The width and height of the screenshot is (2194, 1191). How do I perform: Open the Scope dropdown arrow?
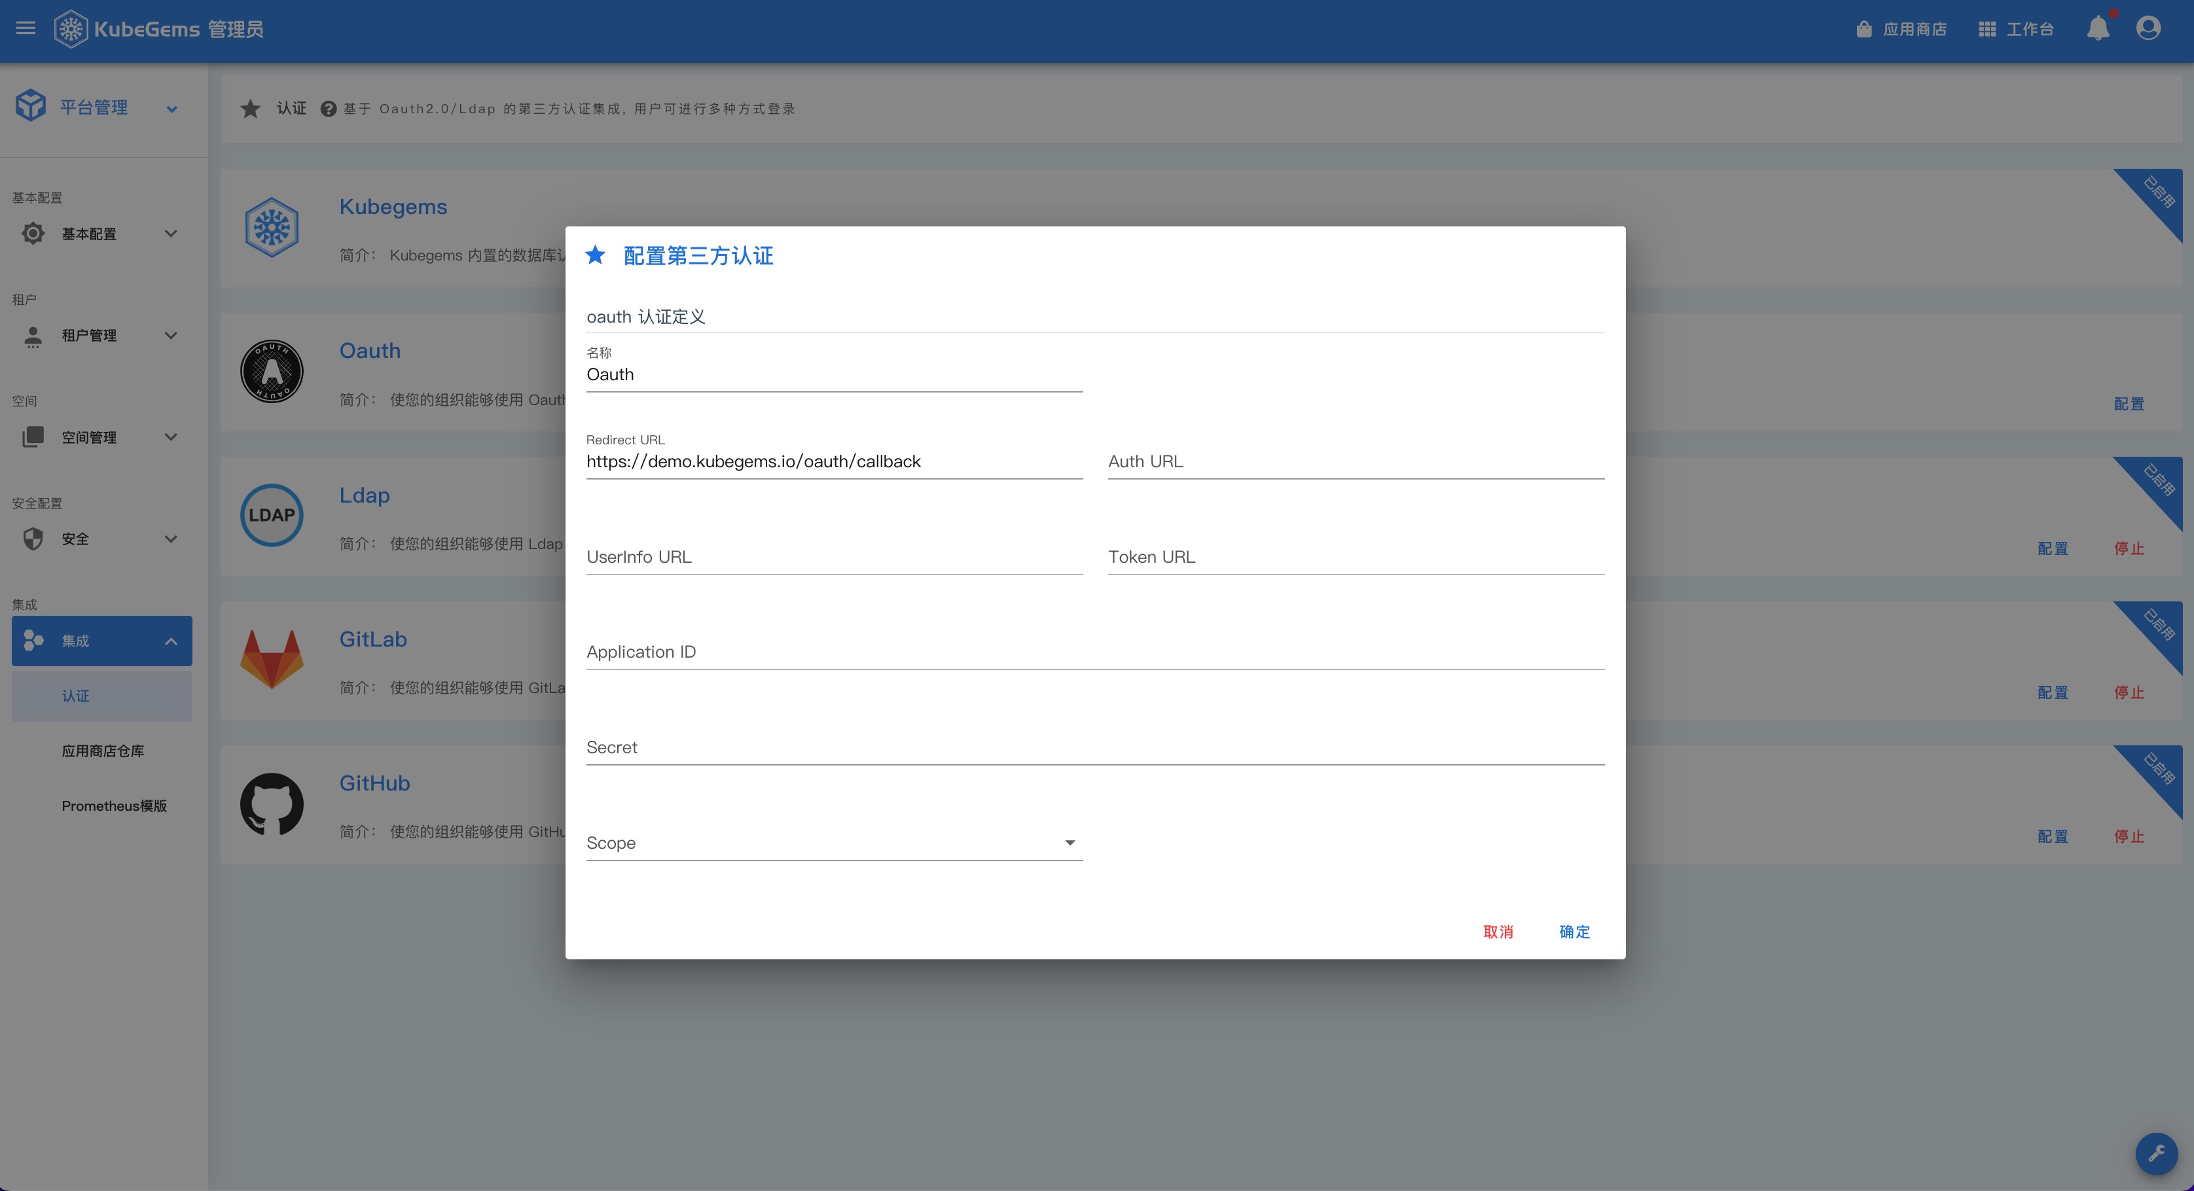pos(1070,843)
